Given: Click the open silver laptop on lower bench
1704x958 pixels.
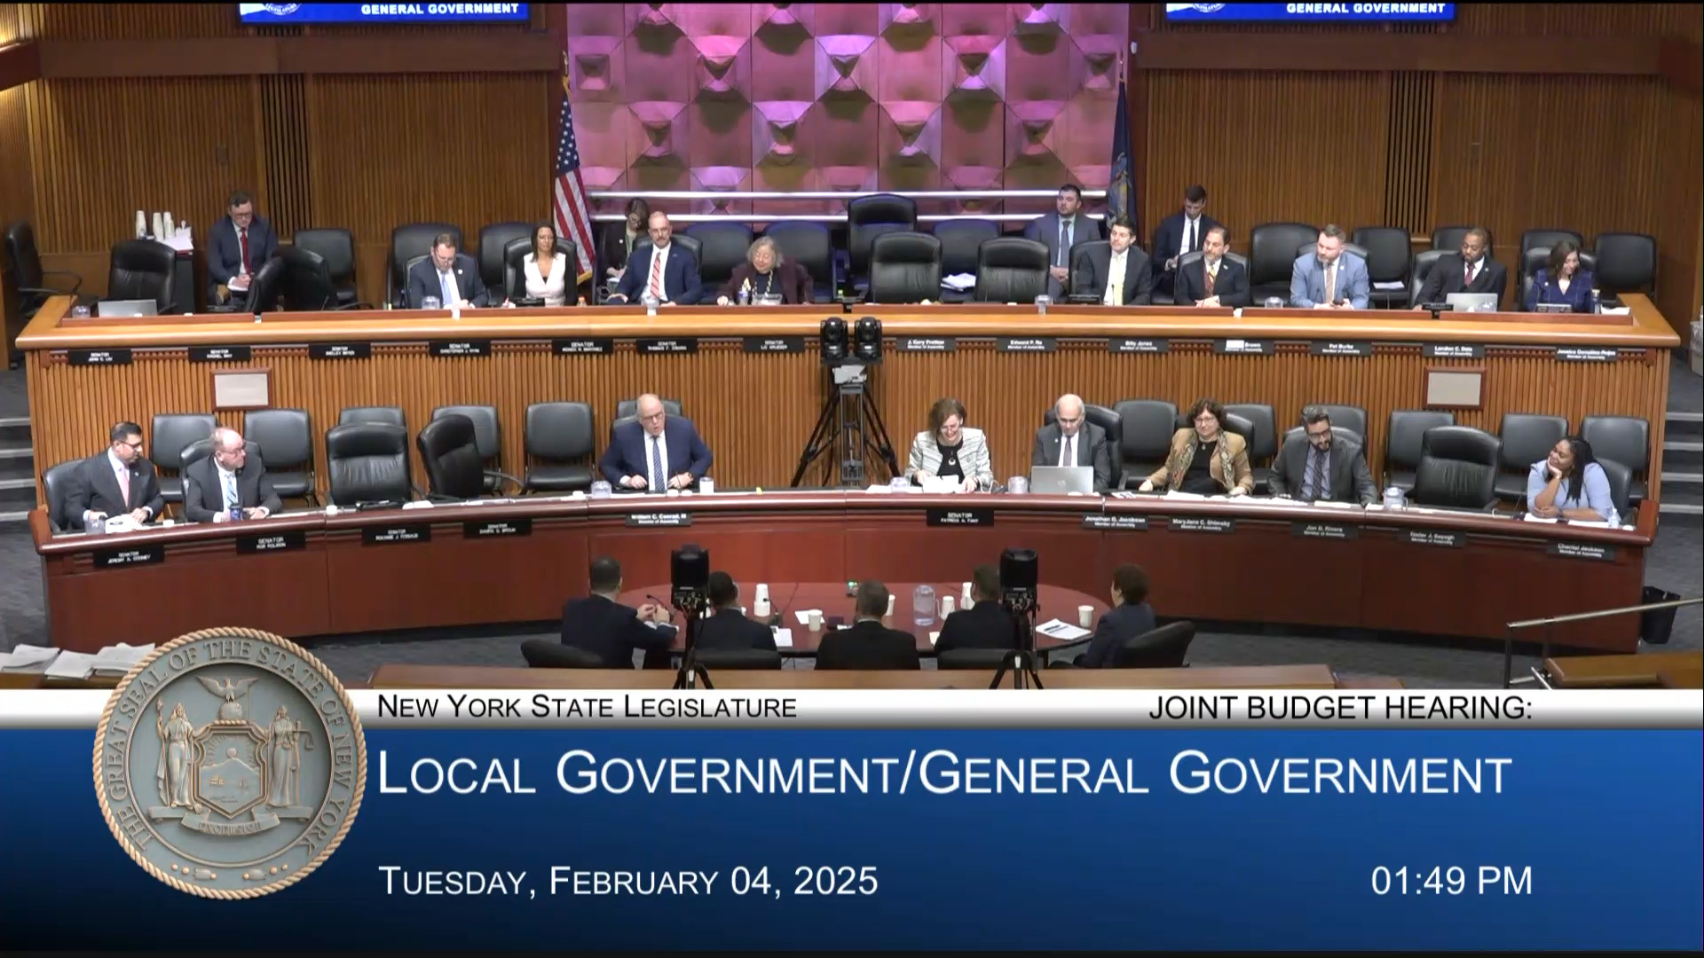Looking at the screenshot, I should 1061,480.
